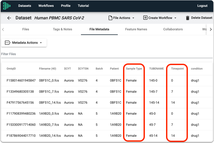Viewport: 214px width, 143px height.
Task: Click the $CYTSN column header
Action: tap(83, 69)
